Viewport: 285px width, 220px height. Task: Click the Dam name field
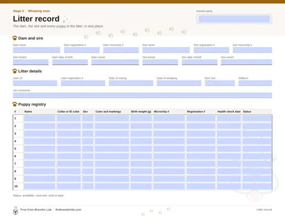pyautogui.click(x=37, y=50)
